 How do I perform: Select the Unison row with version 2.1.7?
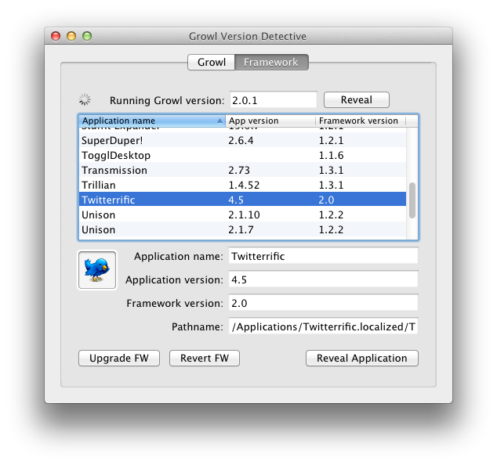(242, 229)
